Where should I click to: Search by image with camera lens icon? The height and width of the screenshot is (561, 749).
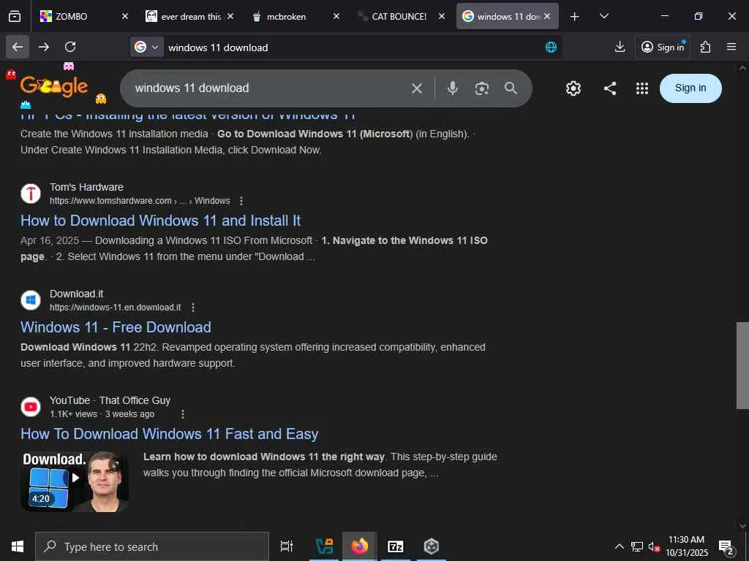click(481, 88)
